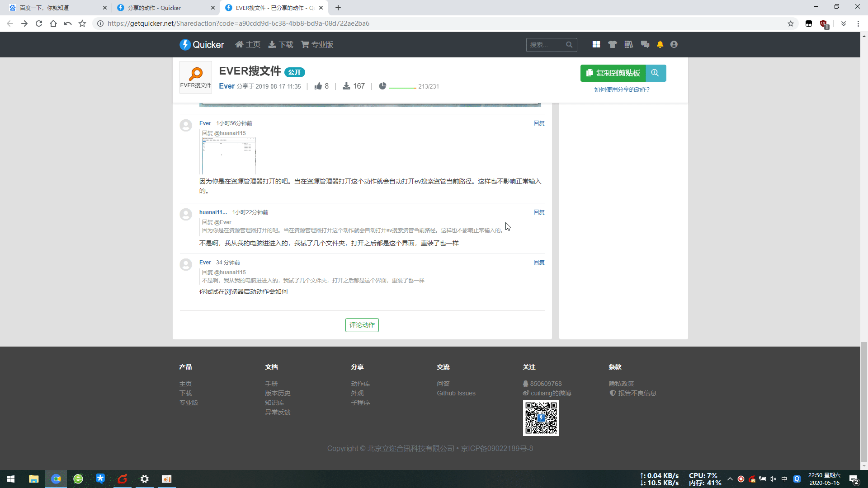Open footer link 版本历史
868x488 pixels.
point(278,393)
